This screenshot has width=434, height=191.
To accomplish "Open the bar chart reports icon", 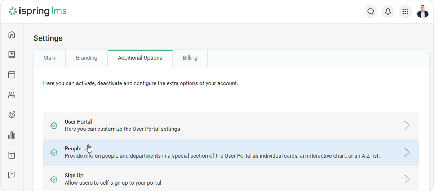I will coord(12,135).
